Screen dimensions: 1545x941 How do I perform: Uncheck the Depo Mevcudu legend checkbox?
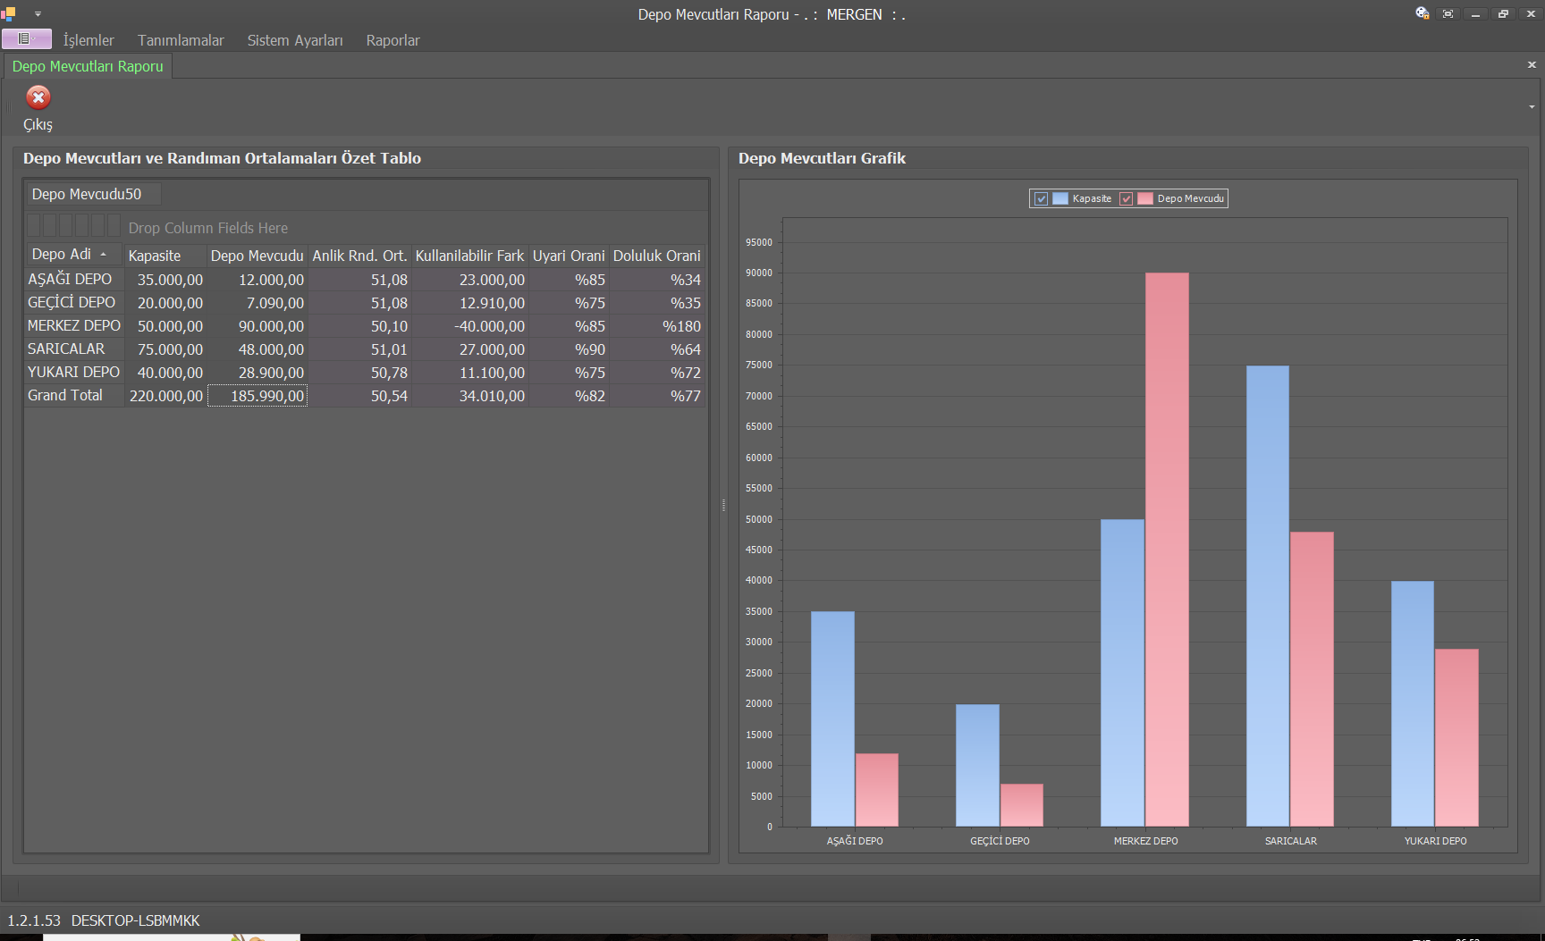click(1126, 199)
